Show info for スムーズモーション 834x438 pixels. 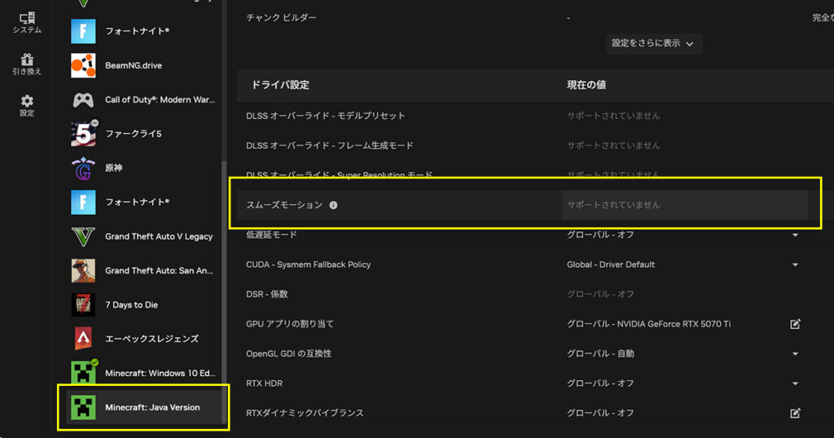pyautogui.click(x=333, y=205)
